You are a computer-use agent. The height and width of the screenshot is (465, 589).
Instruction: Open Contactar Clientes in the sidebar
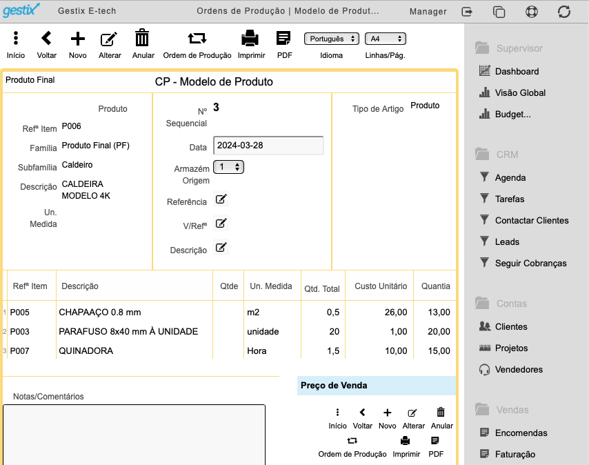[x=524, y=220]
